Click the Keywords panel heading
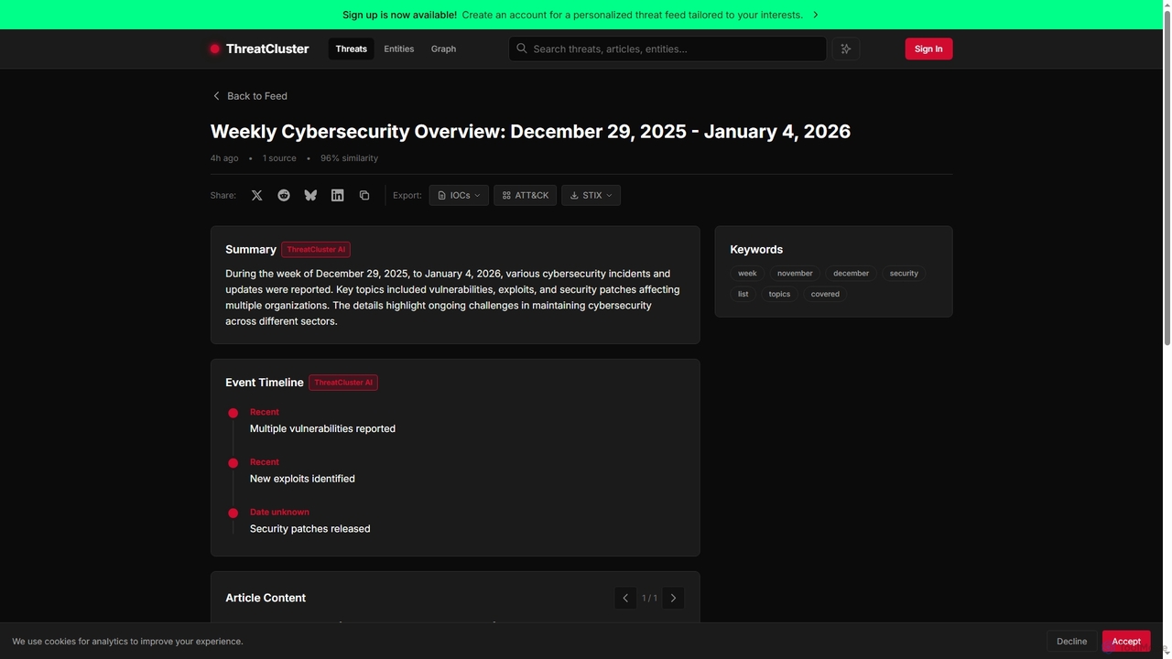The image size is (1172, 659). (x=756, y=249)
